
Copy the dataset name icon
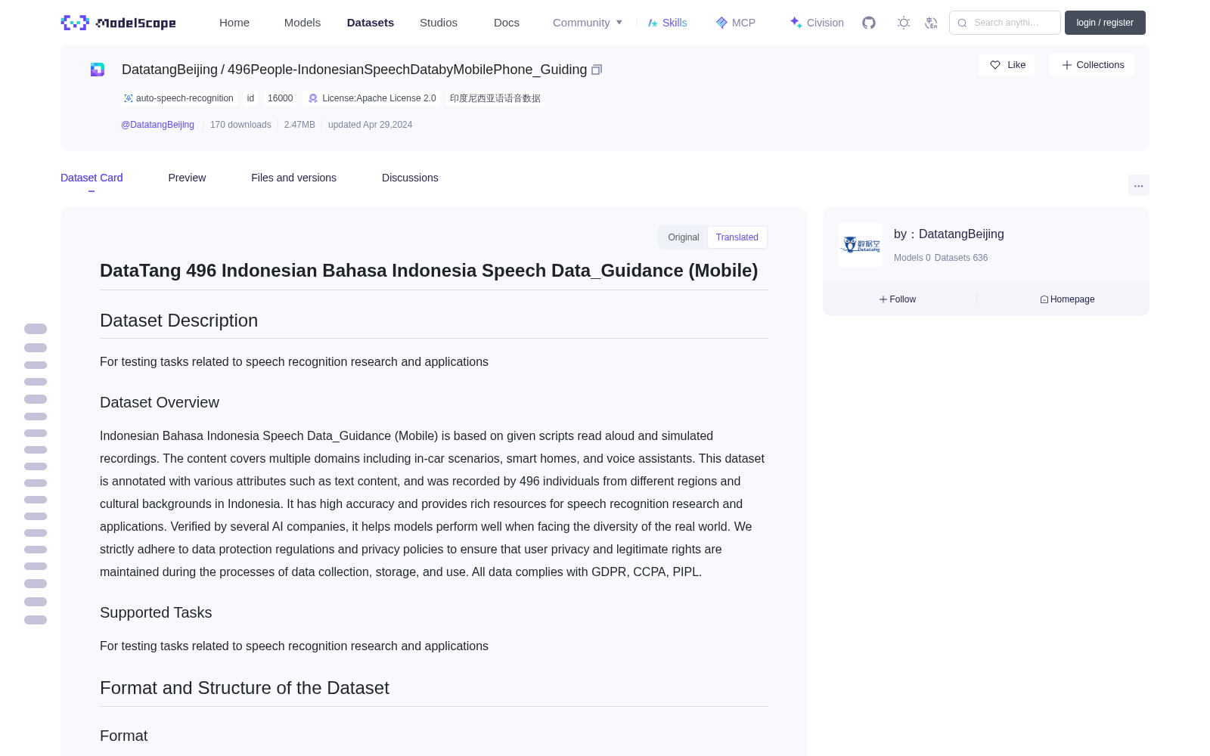597,70
